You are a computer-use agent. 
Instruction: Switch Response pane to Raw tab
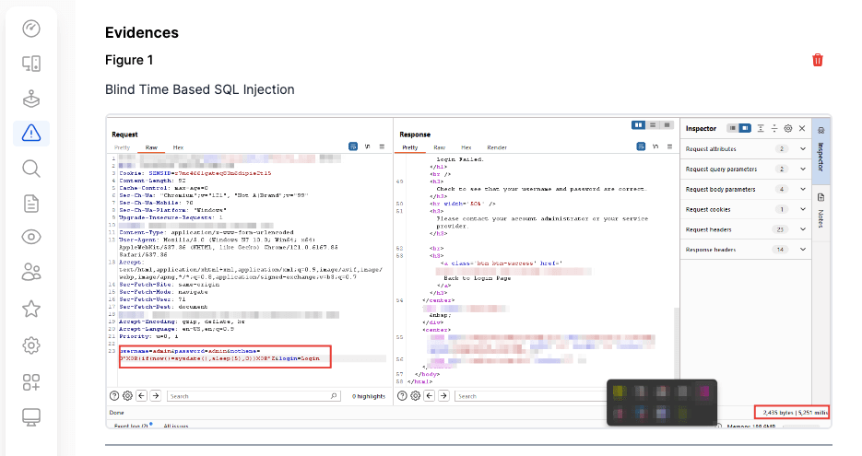[439, 147]
